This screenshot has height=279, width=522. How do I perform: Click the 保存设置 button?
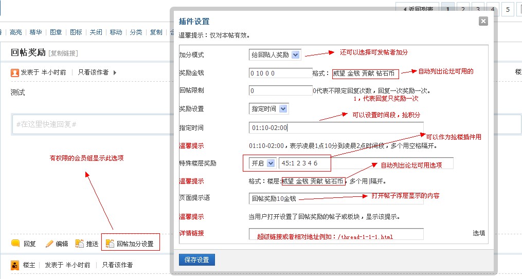click(x=197, y=259)
